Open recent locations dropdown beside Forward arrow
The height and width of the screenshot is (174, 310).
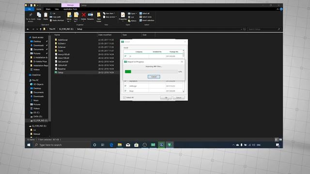coord(37,29)
